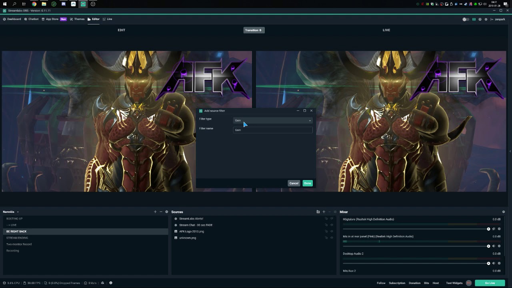Select the Two-monitor Record scene
This screenshot has height=288, width=512.
[86, 244]
